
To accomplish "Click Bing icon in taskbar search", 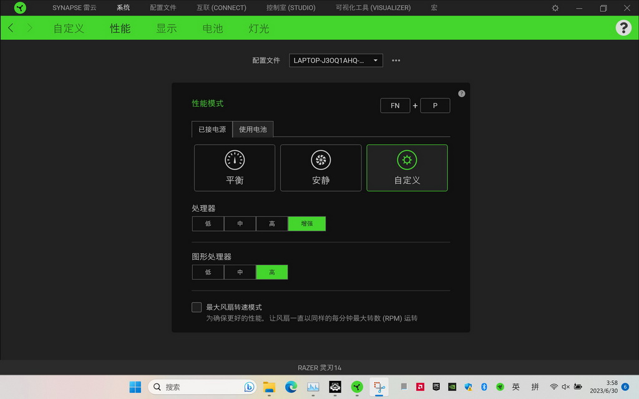I will [249, 387].
